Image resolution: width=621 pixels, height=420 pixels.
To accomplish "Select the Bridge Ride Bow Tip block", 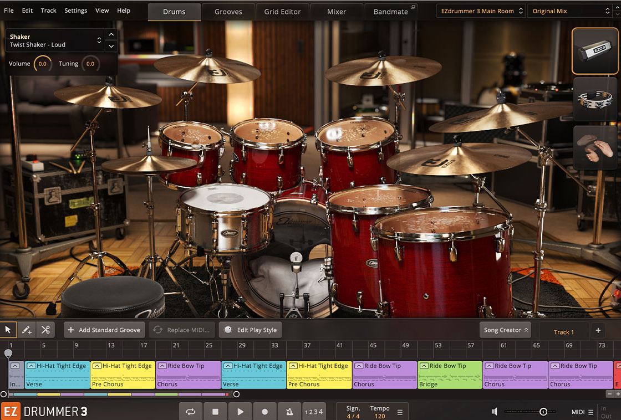I will pos(450,375).
